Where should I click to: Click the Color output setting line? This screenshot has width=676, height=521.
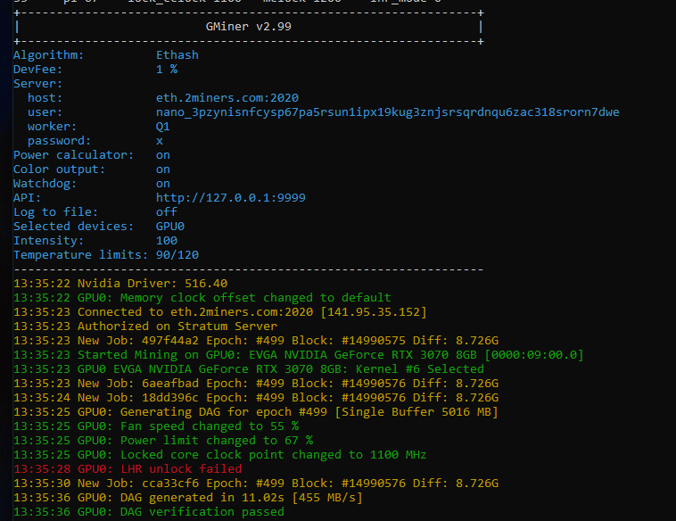pyautogui.click(x=91, y=170)
